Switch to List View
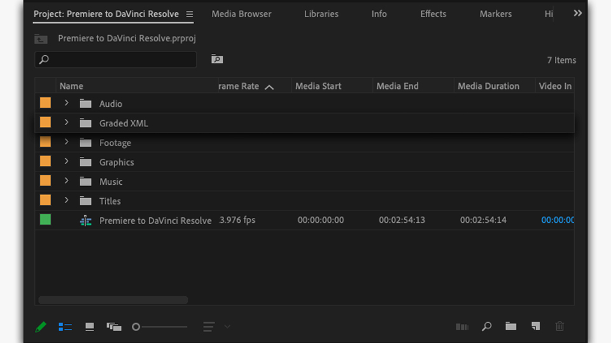This screenshot has height=343, width=611. tap(65, 326)
